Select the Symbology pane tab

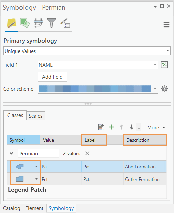[61, 208]
